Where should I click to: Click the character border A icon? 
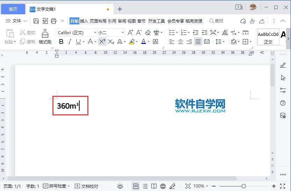click(x=155, y=41)
